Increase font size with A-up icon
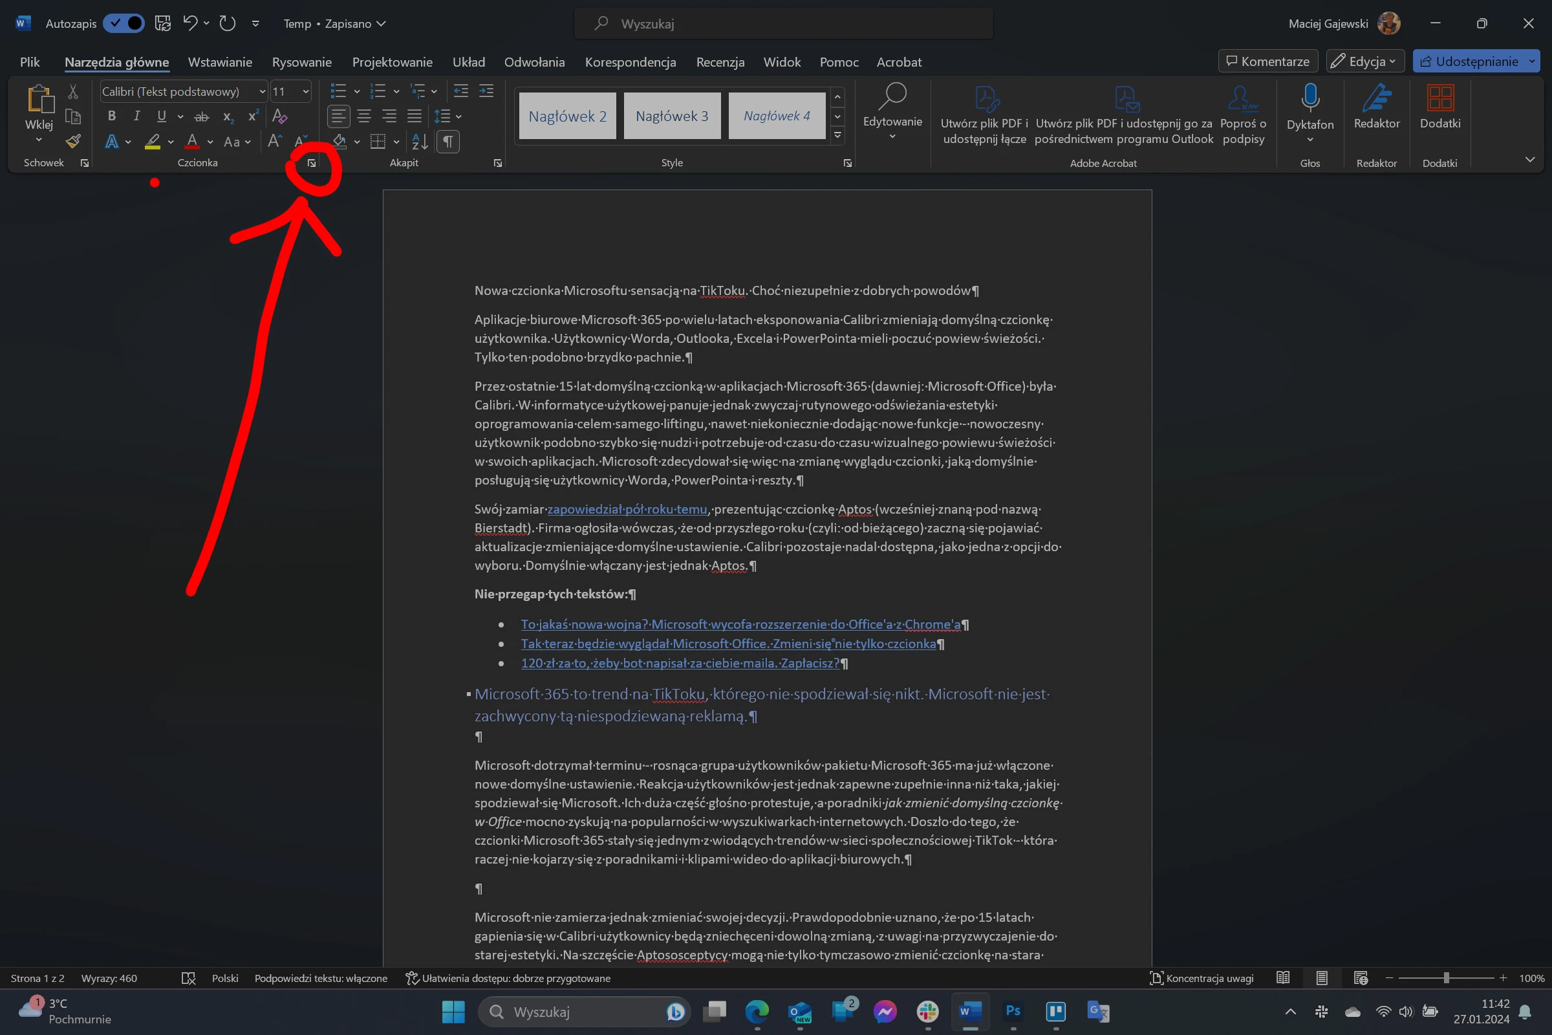Image resolution: width=1552 pixels, height=1035 pixels. pyautogui.click(x=274, y=141)
